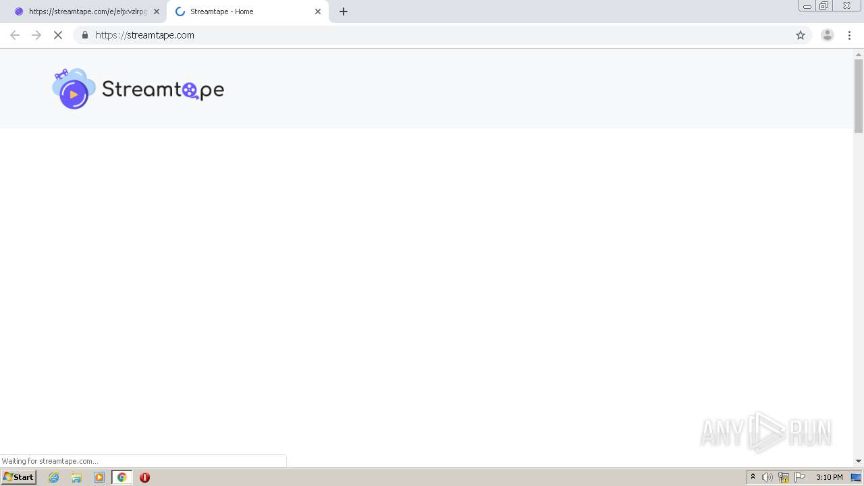Click the vertical scrollbar thumb
This screenshot has width=864, height=486.
(859, 95)
